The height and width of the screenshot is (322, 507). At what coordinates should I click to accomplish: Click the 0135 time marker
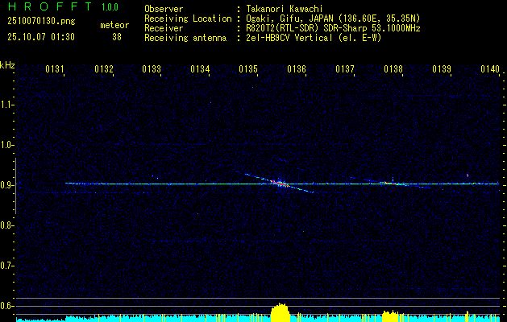[248, 69]
